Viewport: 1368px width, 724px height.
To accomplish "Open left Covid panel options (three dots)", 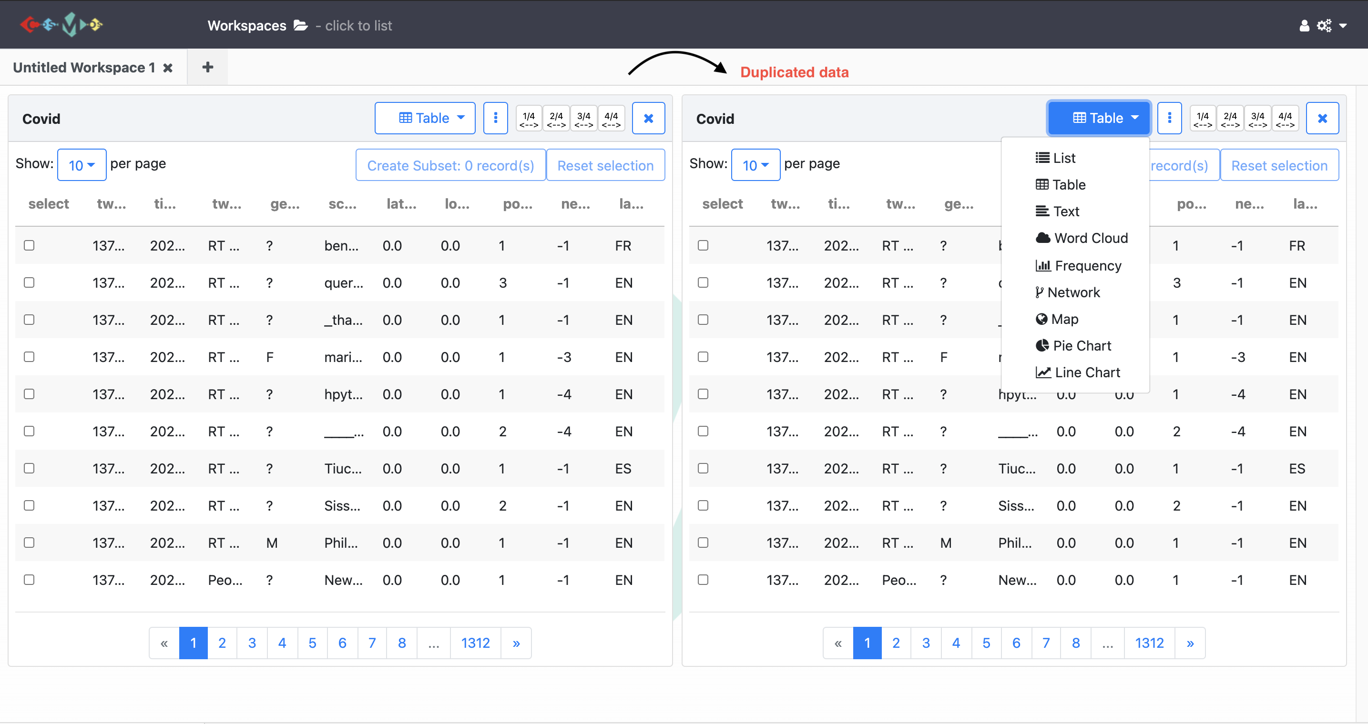I will pyautogui.click(x=495, y=118).
